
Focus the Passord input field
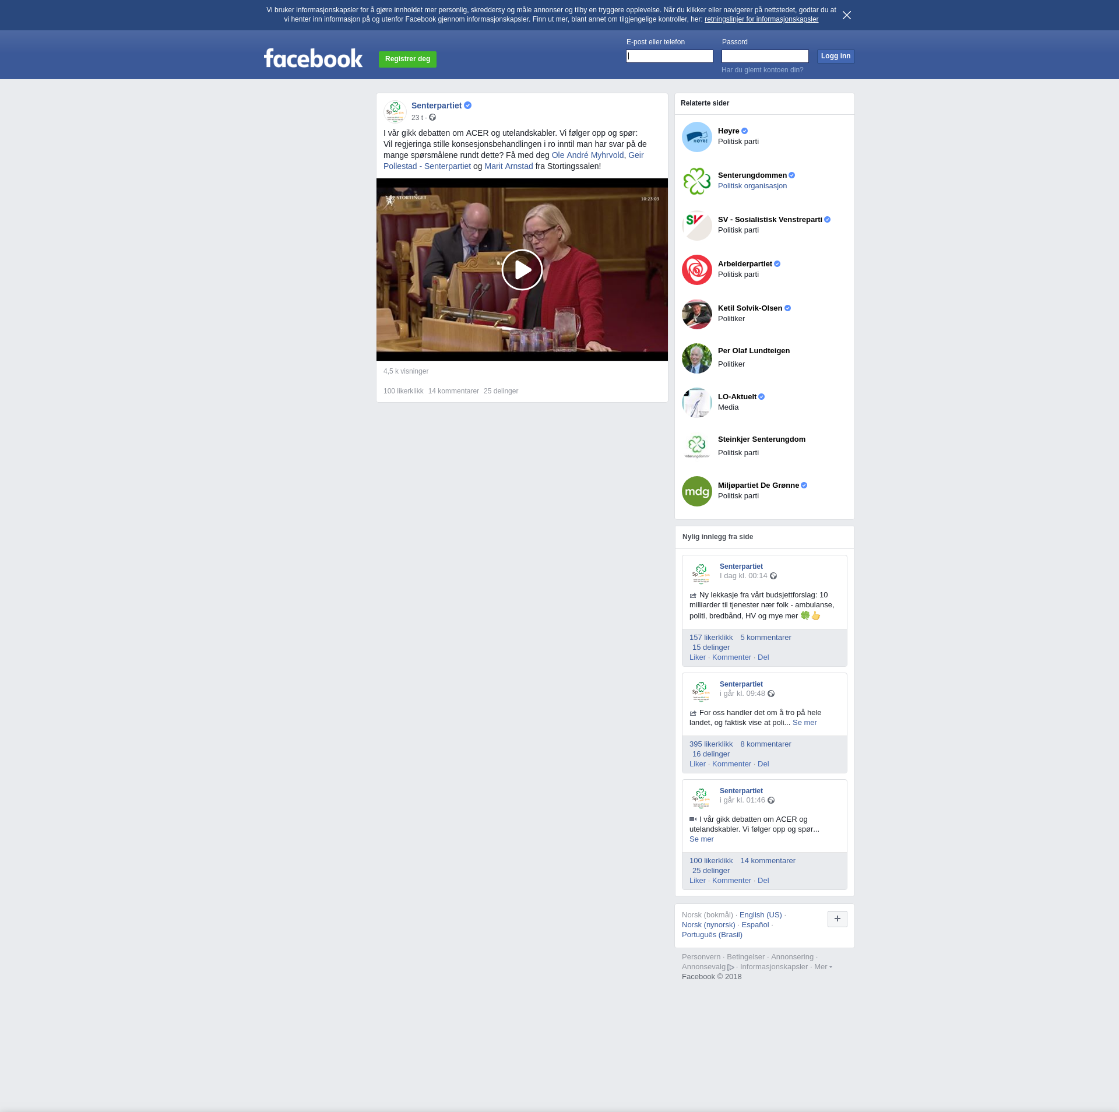point(765,56)
